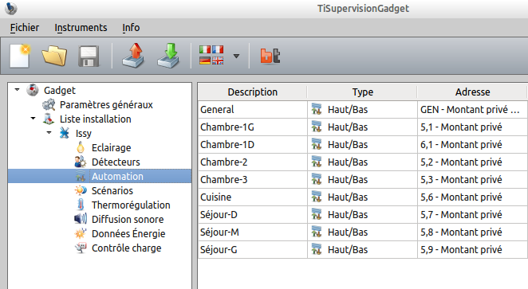Image resolution: width=528 pixels, height=289 pixels.
Task: Select Diffusion sonore in the tree
Action: [128, 220]
